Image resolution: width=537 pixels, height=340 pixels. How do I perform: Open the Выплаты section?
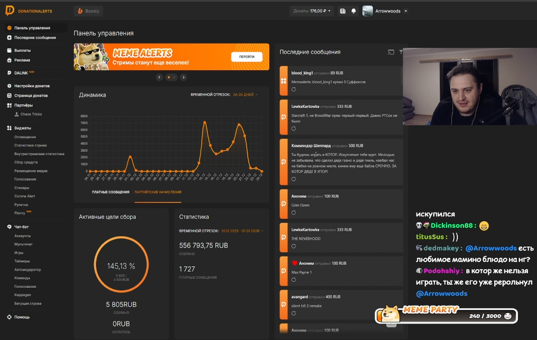[22, 50]
